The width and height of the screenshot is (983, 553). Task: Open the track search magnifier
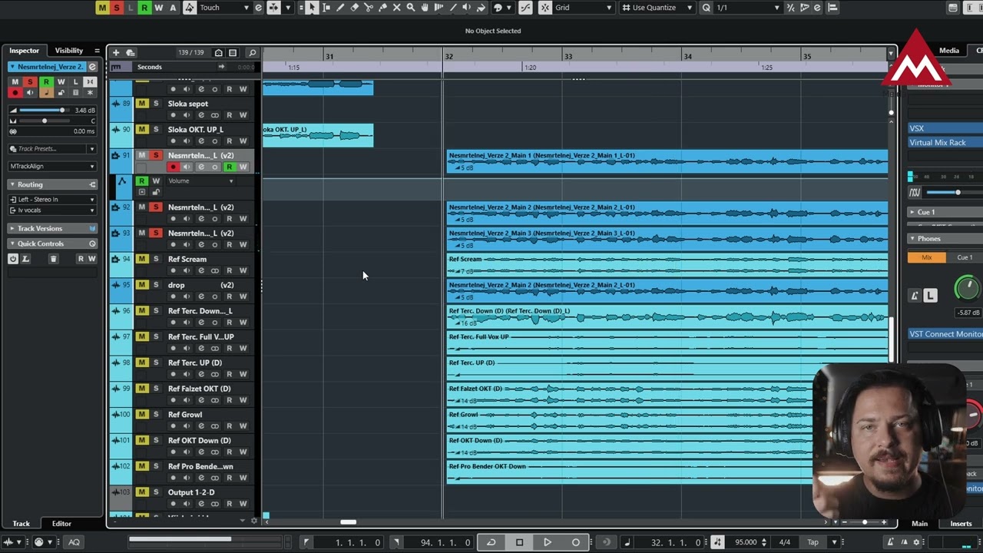pos(252,53)
